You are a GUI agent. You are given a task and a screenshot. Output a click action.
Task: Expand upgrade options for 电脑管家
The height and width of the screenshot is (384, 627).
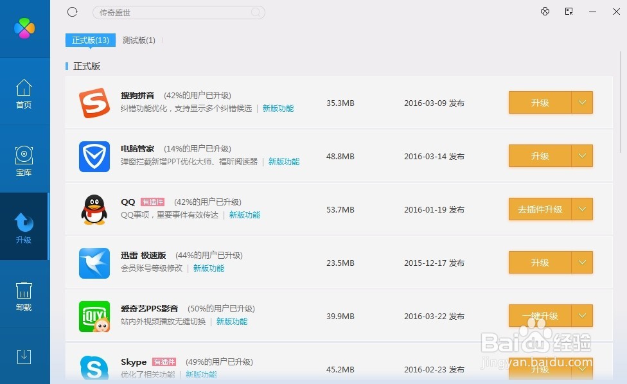coord(582,155)
